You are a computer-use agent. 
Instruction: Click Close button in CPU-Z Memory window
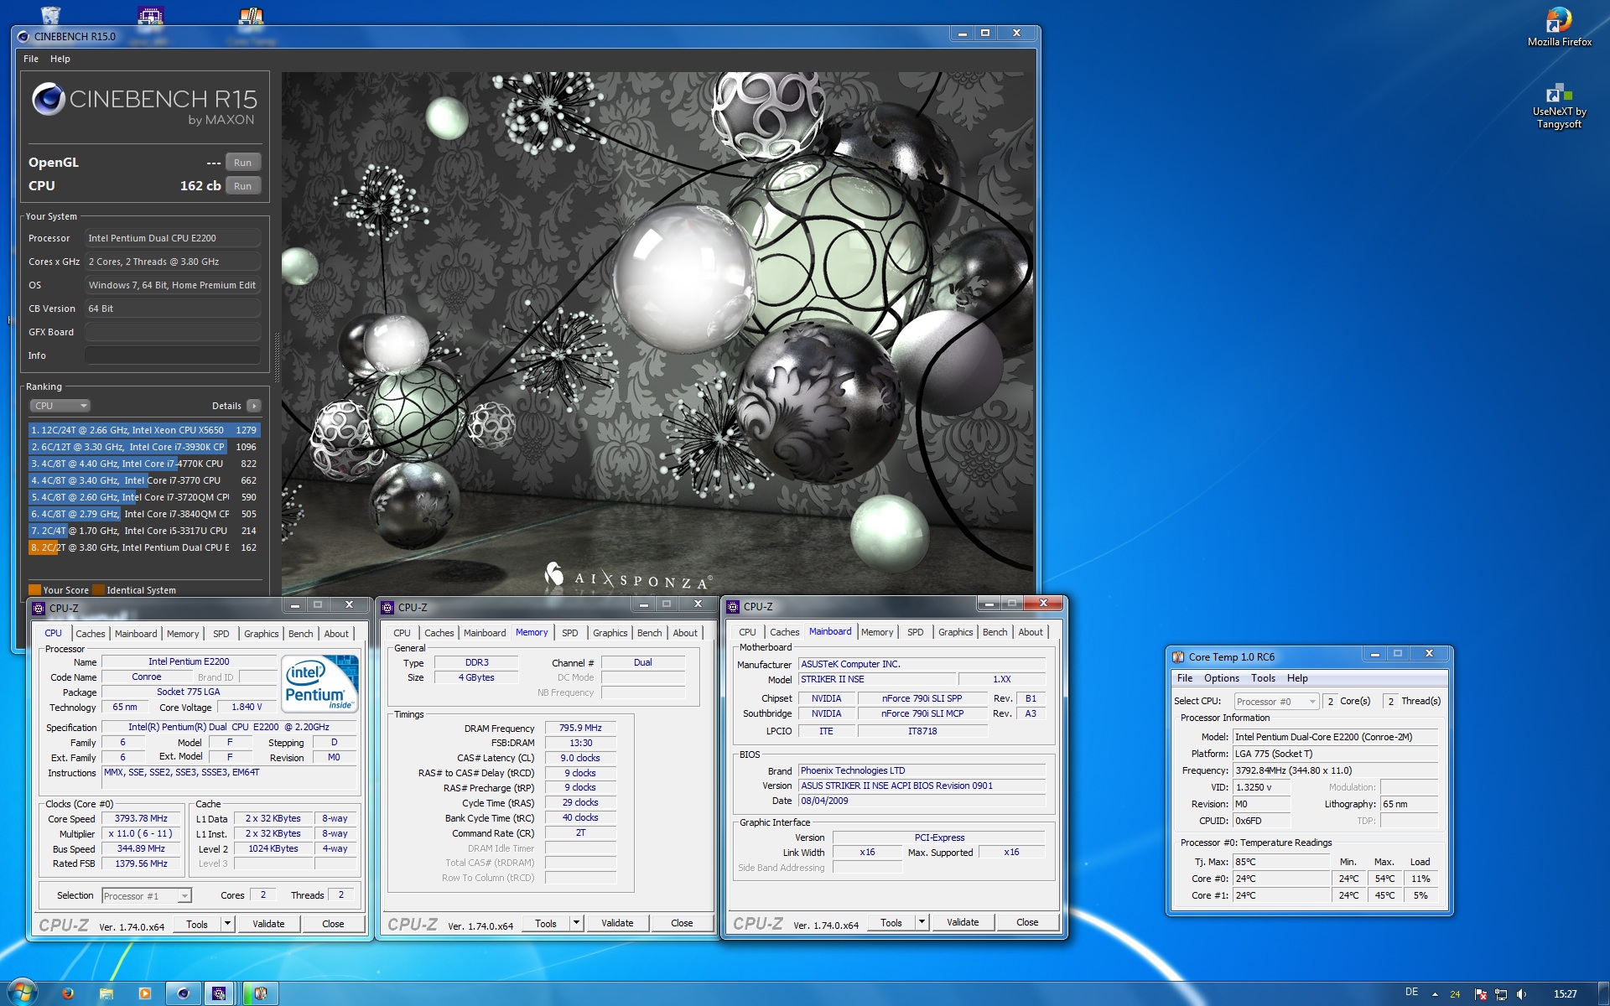point(682,923)
